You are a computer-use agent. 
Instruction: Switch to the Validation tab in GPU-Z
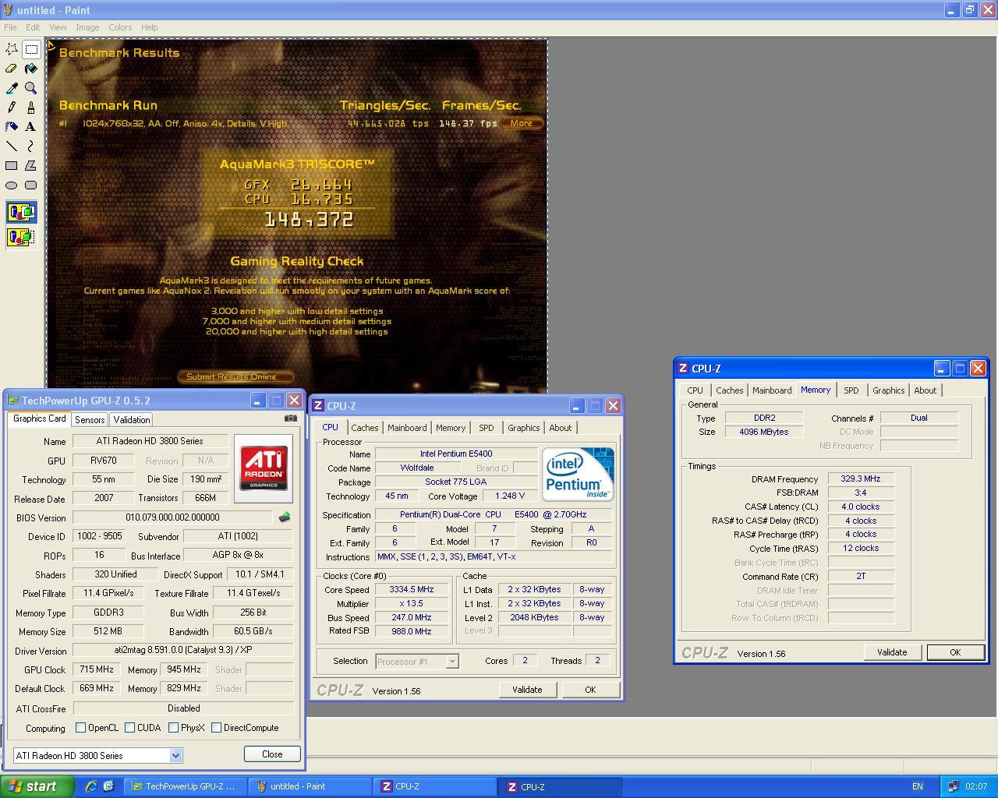(131, 419)
